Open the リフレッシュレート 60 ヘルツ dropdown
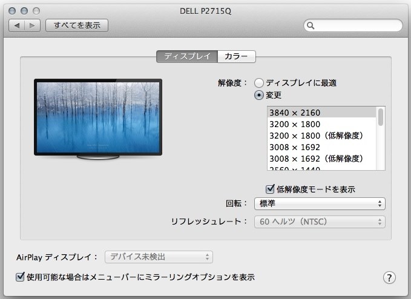411x299 pixels. [320, 222]
